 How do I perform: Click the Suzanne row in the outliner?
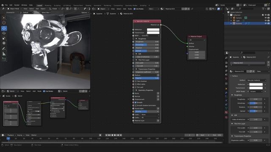[x=247, y=23]
